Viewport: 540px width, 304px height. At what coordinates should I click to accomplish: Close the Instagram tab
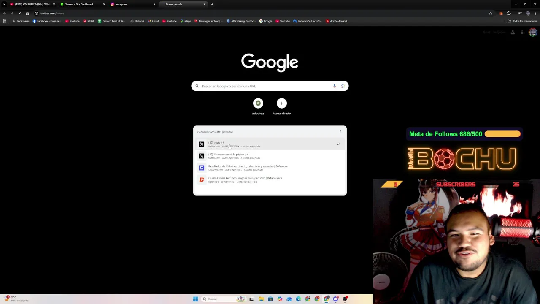click(x=154, y=4)
